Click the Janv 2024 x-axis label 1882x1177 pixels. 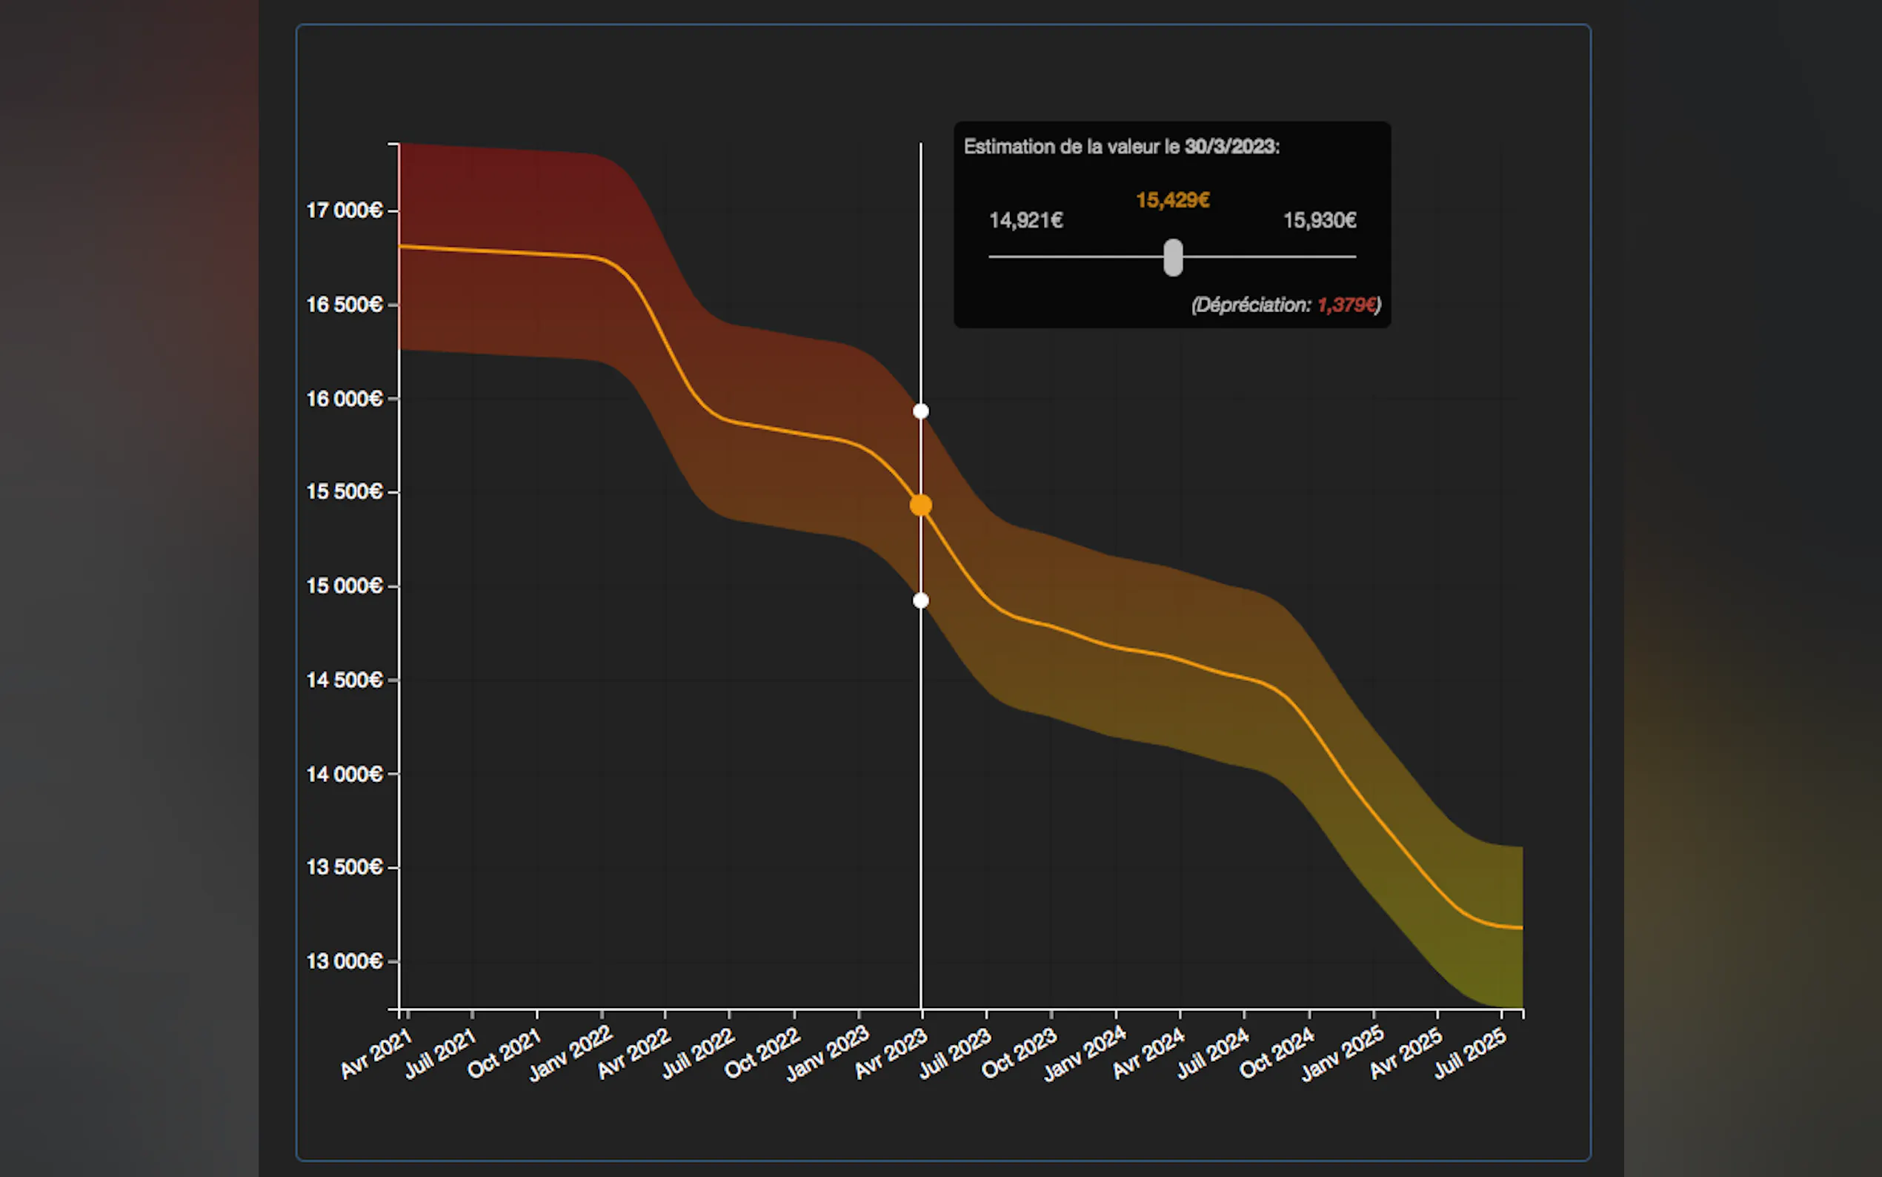[1085, 1052]
